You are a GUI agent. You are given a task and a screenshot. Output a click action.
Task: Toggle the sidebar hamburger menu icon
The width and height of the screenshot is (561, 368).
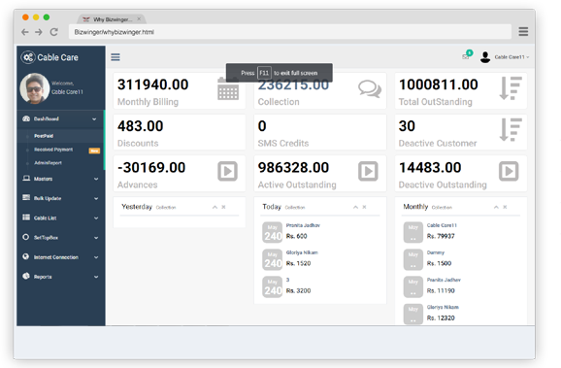pyautogui.click(x=115, y=57)
